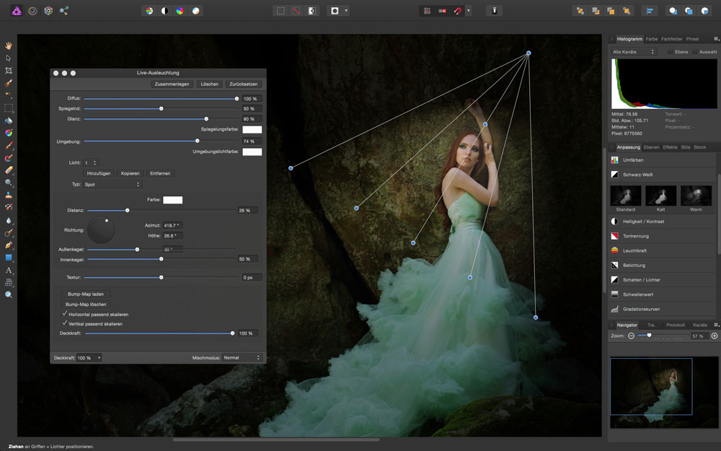Select the Hand tool
This screenshot has width=721, height=451.
point(9,45)
